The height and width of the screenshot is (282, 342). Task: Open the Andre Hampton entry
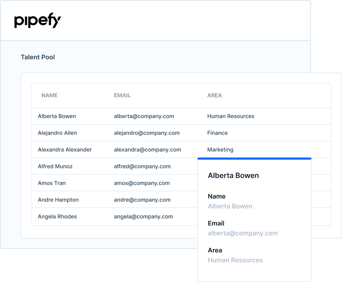coord(58,200)
